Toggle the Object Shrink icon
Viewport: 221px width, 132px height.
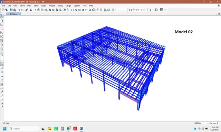point(105,10)
